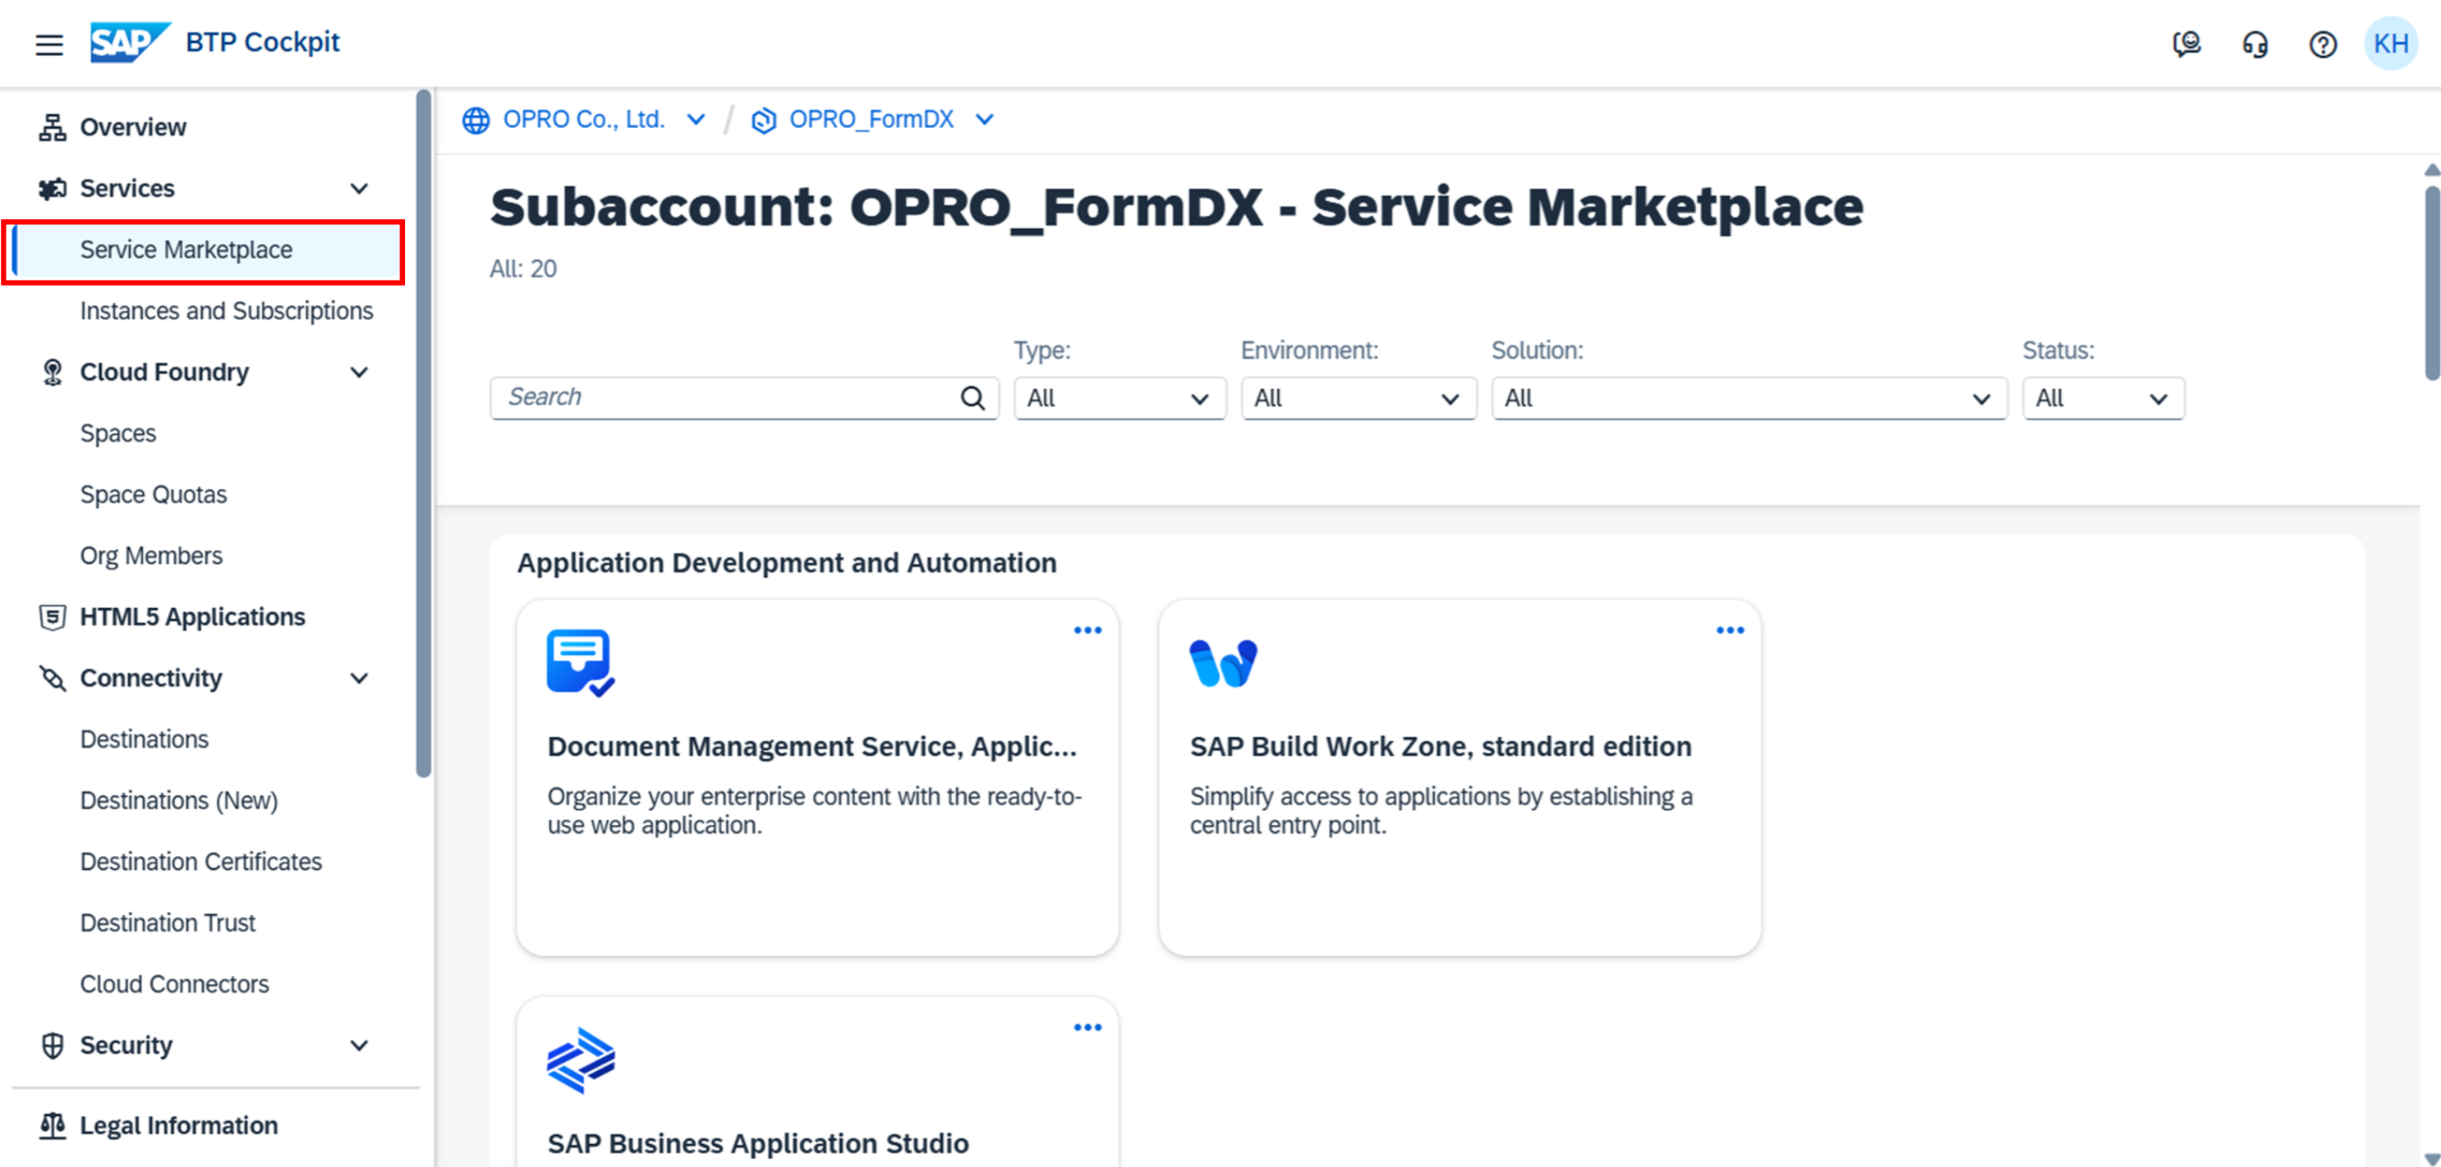Image resolution: width=2441 pixels, height=1167 pixels.
Task: Expand the Status filter dropdown
Action: (2103, 399)
